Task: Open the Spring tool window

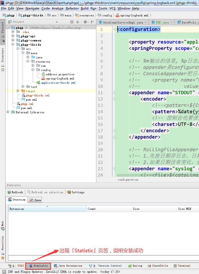Action: 135,266
